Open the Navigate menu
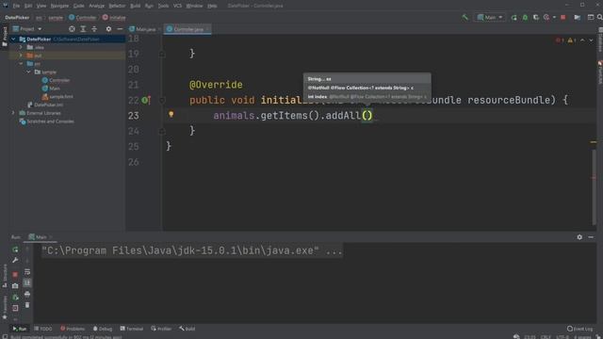This screenshot has height=339, width=603. coord(59,6)
